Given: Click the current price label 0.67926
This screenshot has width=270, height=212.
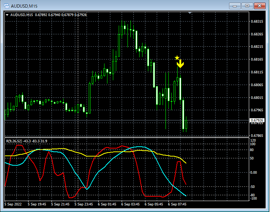Looking at the screenshot, I should pos(257,120).
